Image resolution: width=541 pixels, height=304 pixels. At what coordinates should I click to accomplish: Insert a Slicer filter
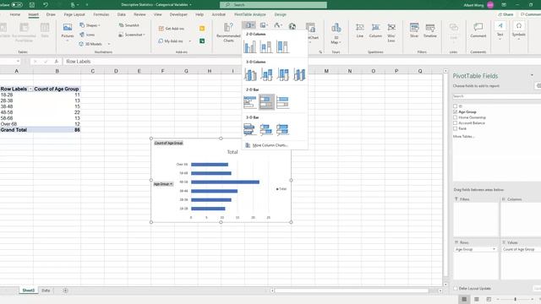(x=414, y=30)
